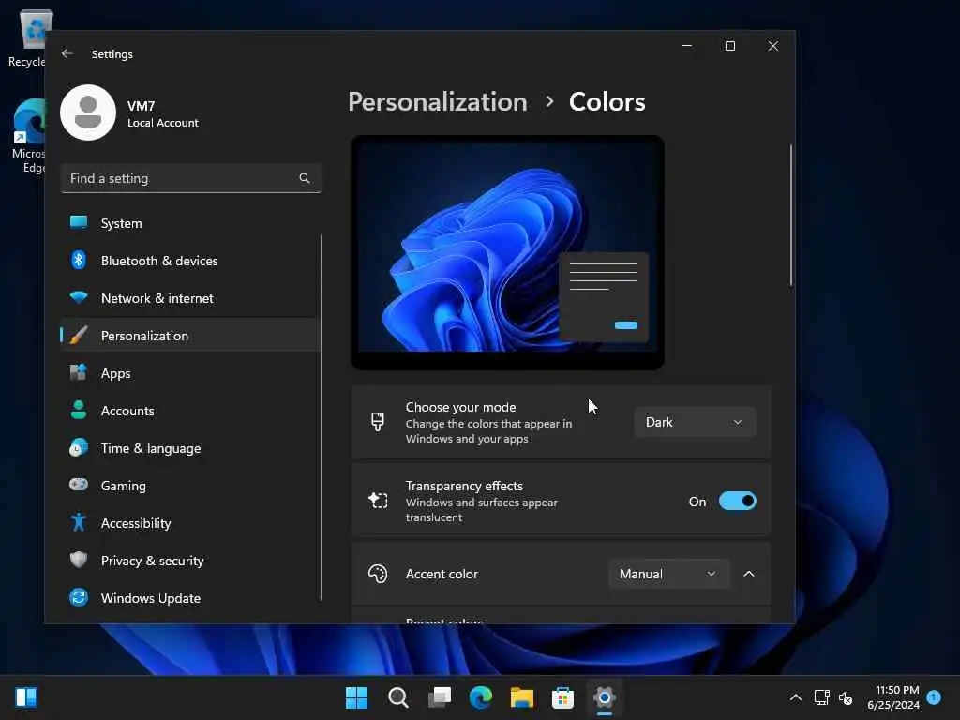The width and height of the screenshot is (960, 720).
Task: Open Windows Update label in sidebar
Action: click(x=151, y=598)
